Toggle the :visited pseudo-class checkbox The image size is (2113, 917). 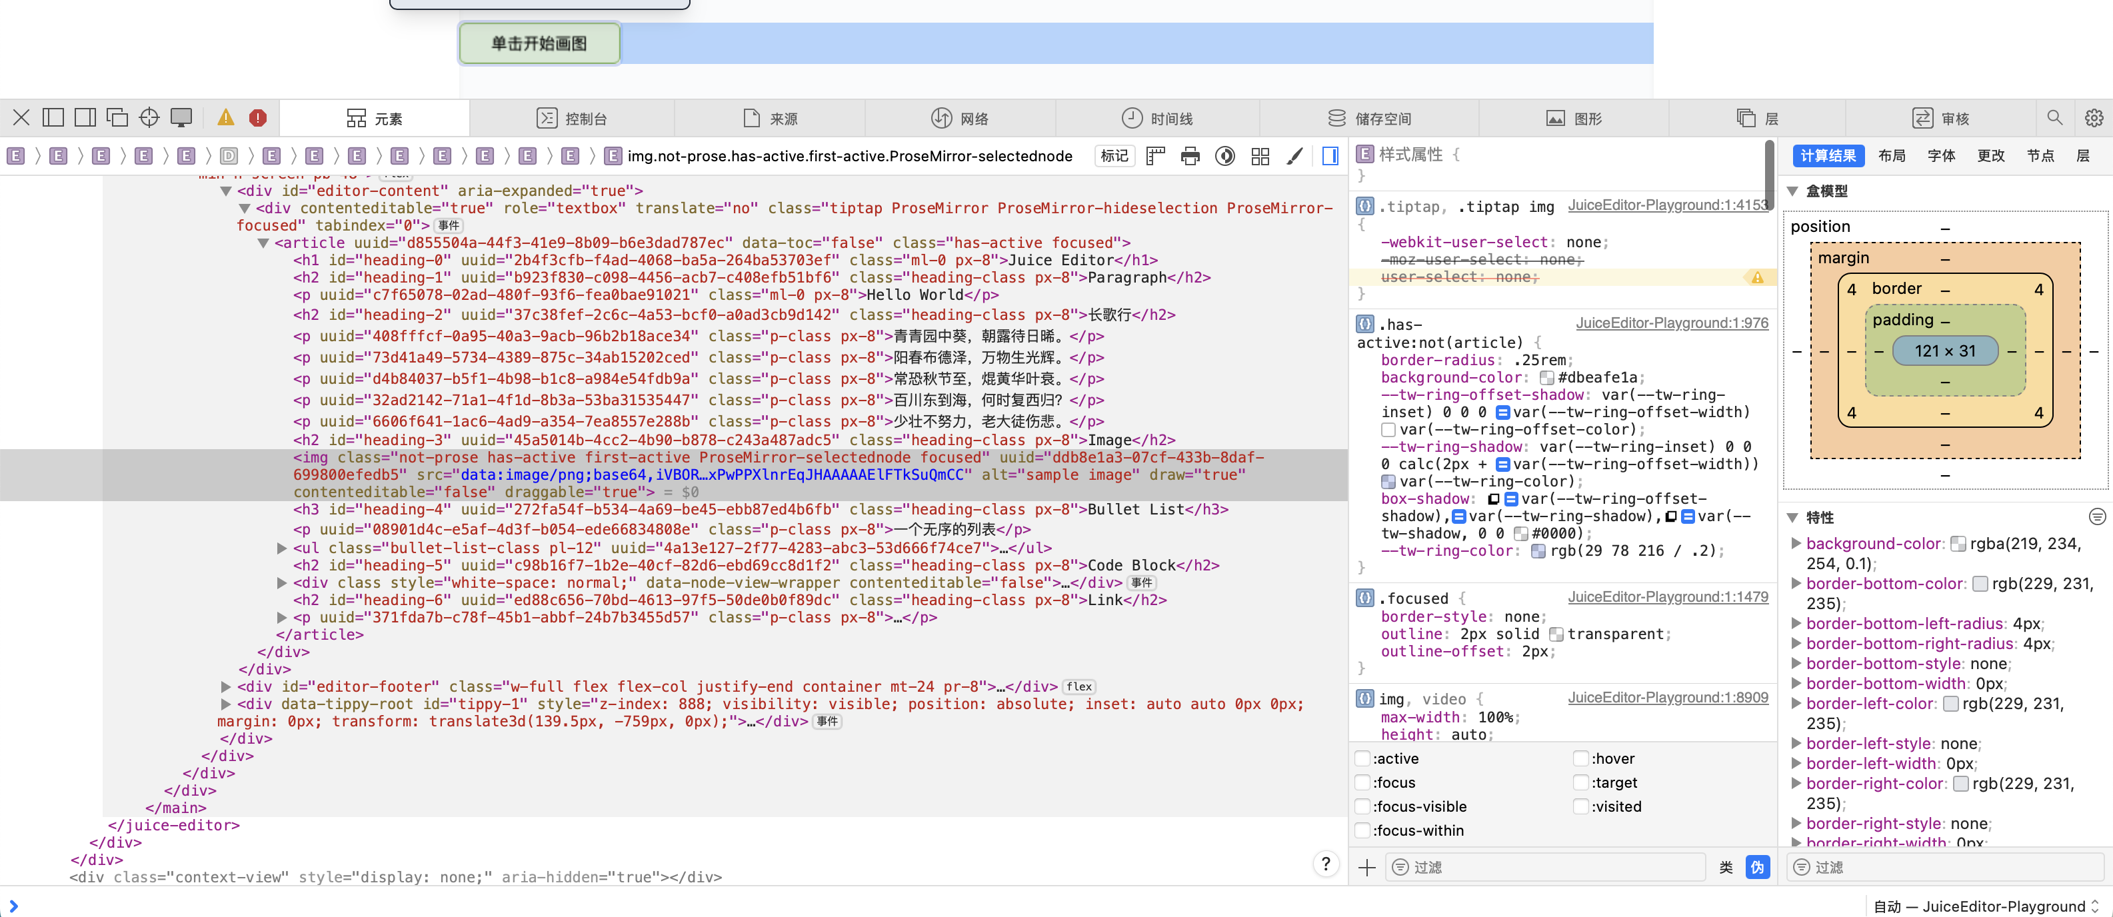pyautogui.click(x=1580, y=806)
